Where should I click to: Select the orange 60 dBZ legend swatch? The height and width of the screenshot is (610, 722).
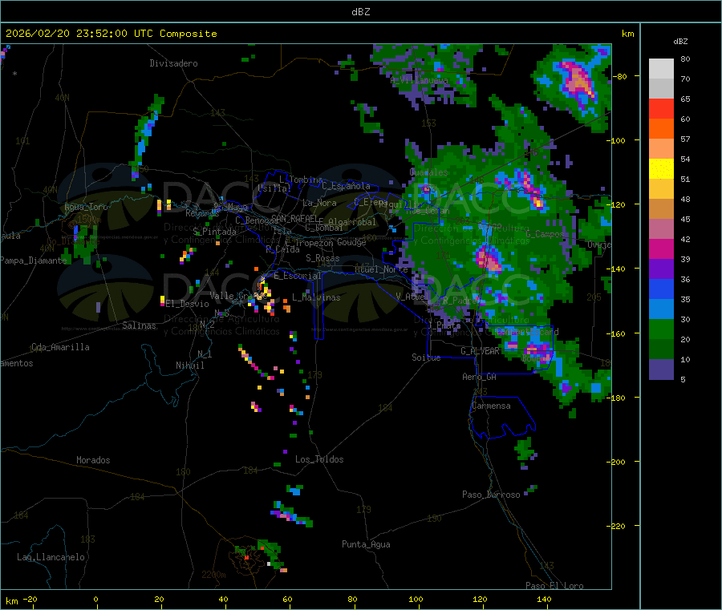661,129
